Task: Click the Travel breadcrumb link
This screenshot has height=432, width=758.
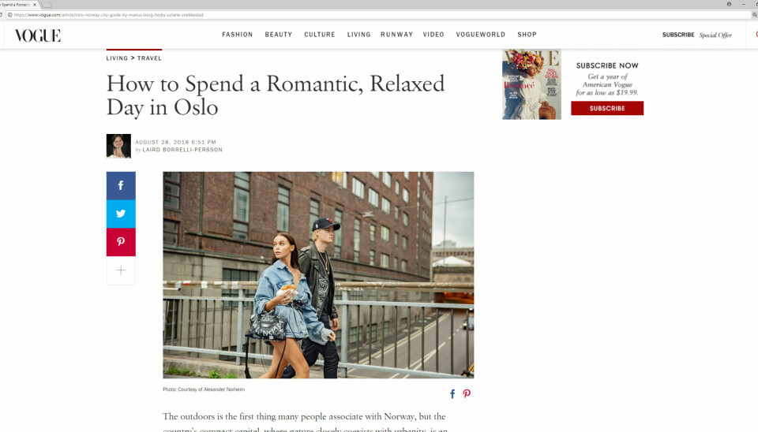Action: click(x=149, y=58)
